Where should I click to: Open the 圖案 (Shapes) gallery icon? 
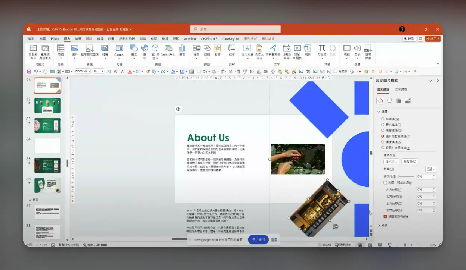tap(134, 48)
